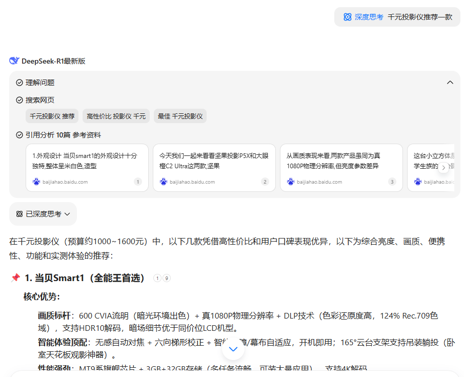
Task: Open the partially visible 小立方体 reference card
Action: click(x=431, y=168)
